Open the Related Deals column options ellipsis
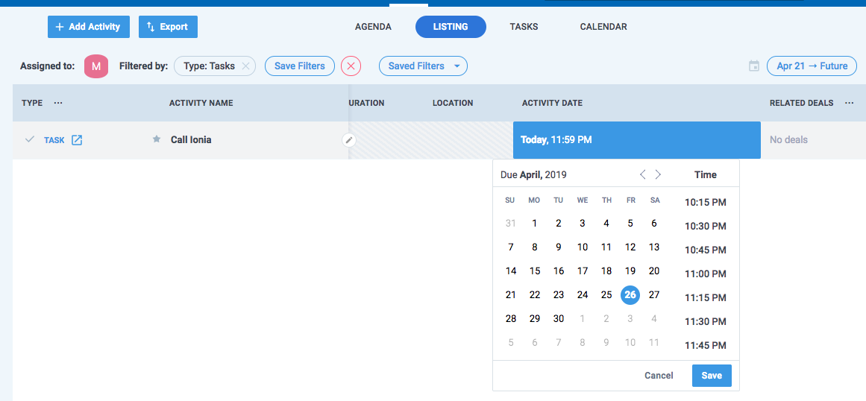The width and height of the screenshot is (866, 401). click(850, 103)
